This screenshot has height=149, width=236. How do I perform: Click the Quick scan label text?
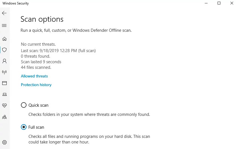38,105
